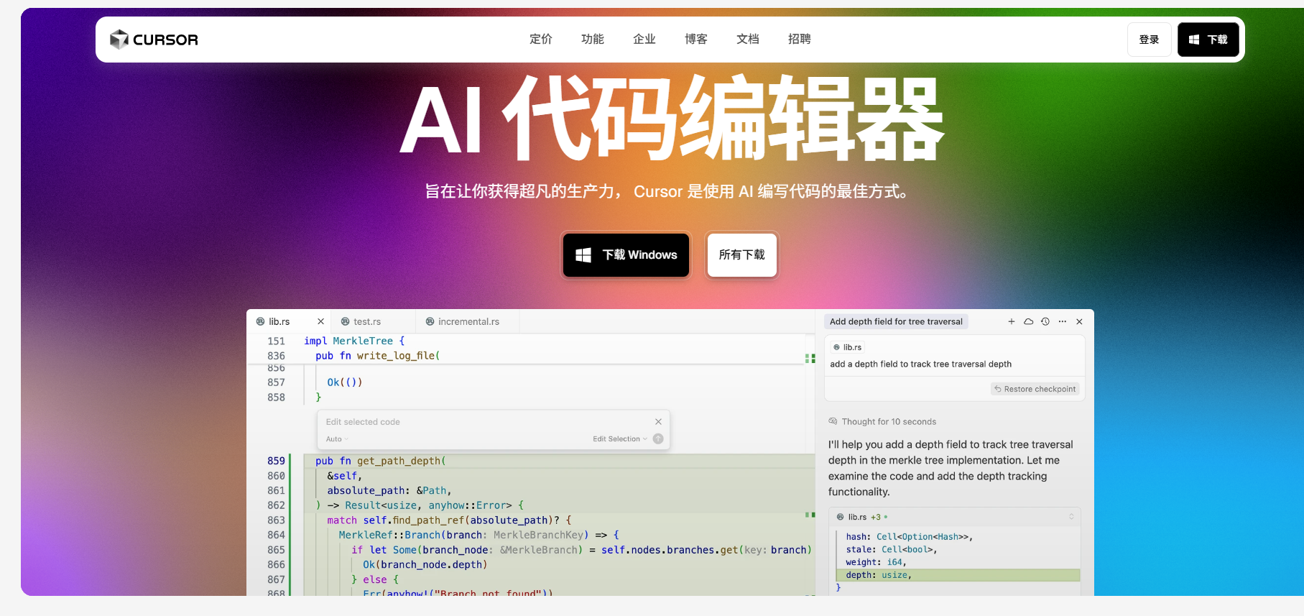This screenshot has width=1304, height=616.
Task: Click the 所有下载 all downloads button
Action: tap(742, 254)
